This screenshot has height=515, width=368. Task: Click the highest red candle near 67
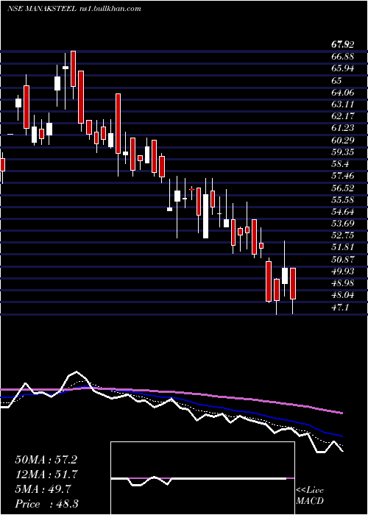point(74,69)
